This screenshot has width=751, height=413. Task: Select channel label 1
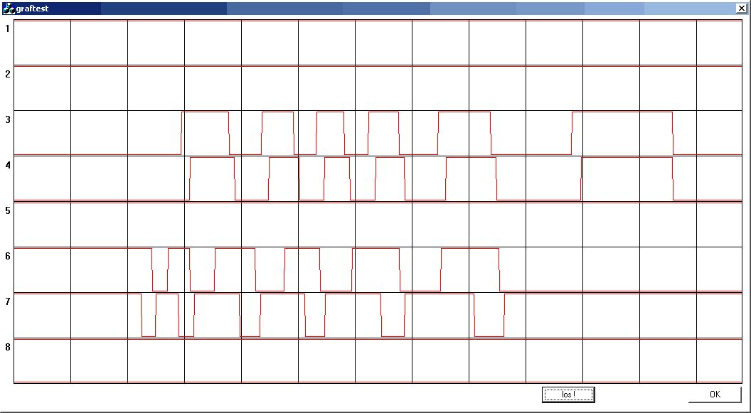tap(7, 28)
